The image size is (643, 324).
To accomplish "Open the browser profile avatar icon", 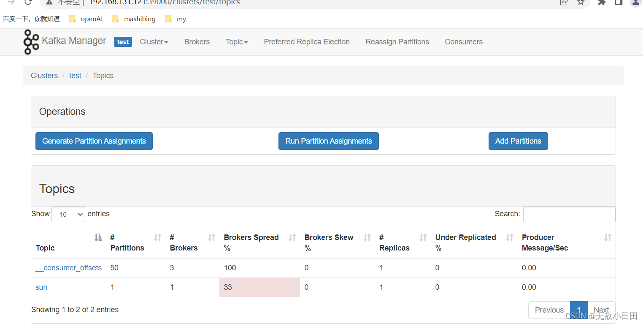I will coord(636,3).
